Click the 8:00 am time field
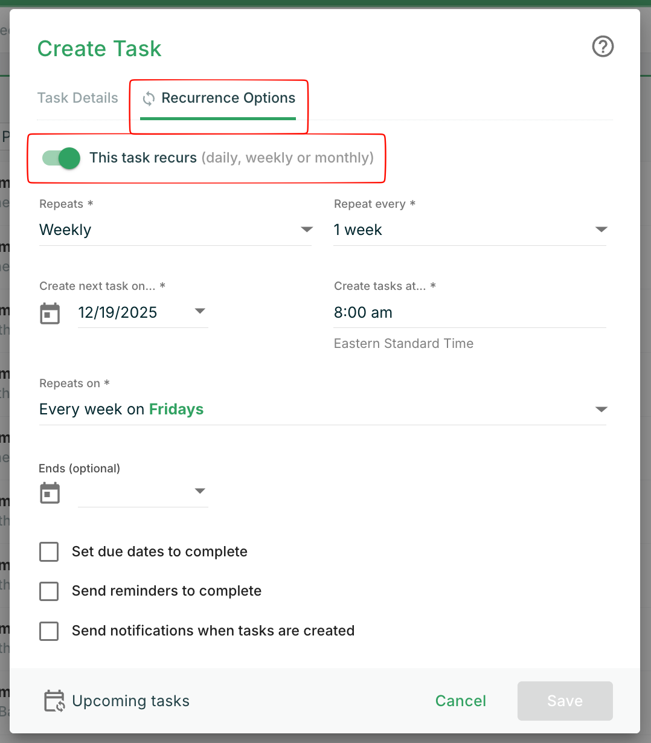The height and width of the screenshot is (743, 651). [x=469, y=313]
